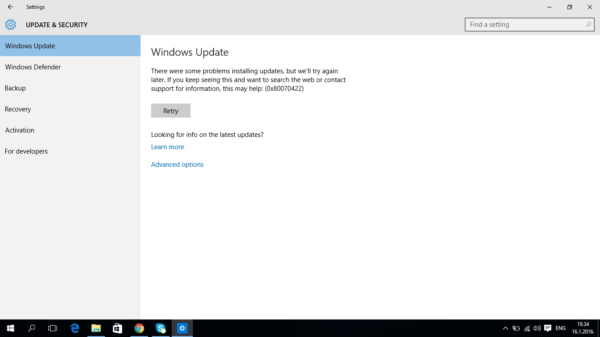Image resolution: width=600 pixels, height=337 pixels.
Task: Click the Find a setting search box
Action: [529, 25]
